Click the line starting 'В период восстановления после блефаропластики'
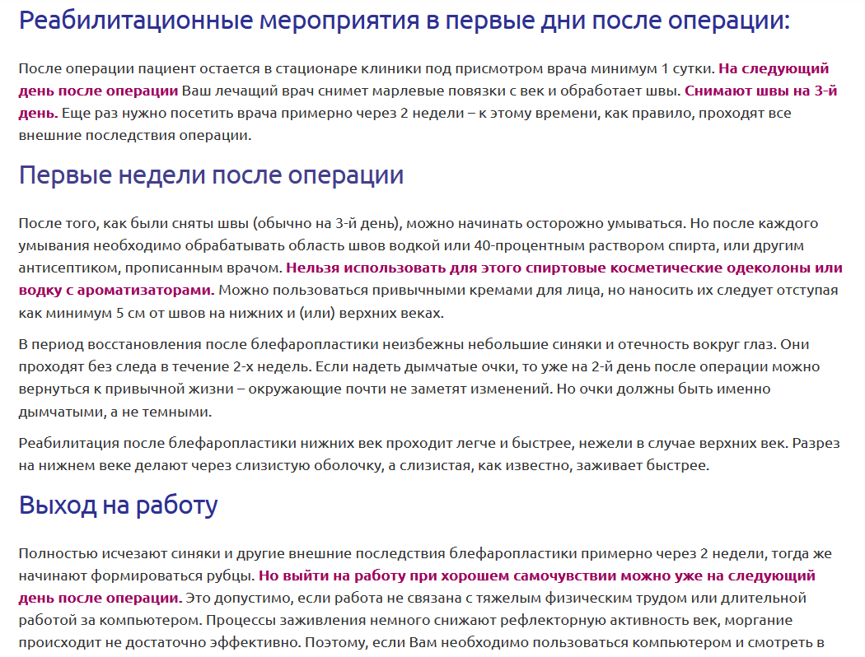The height and width of the screenshot is (657, 865). click(414, 344)
